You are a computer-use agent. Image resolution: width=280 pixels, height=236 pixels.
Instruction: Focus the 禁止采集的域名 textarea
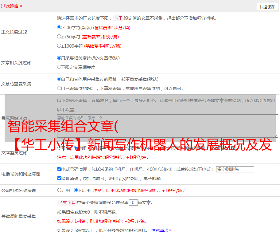tap(168, 126)
